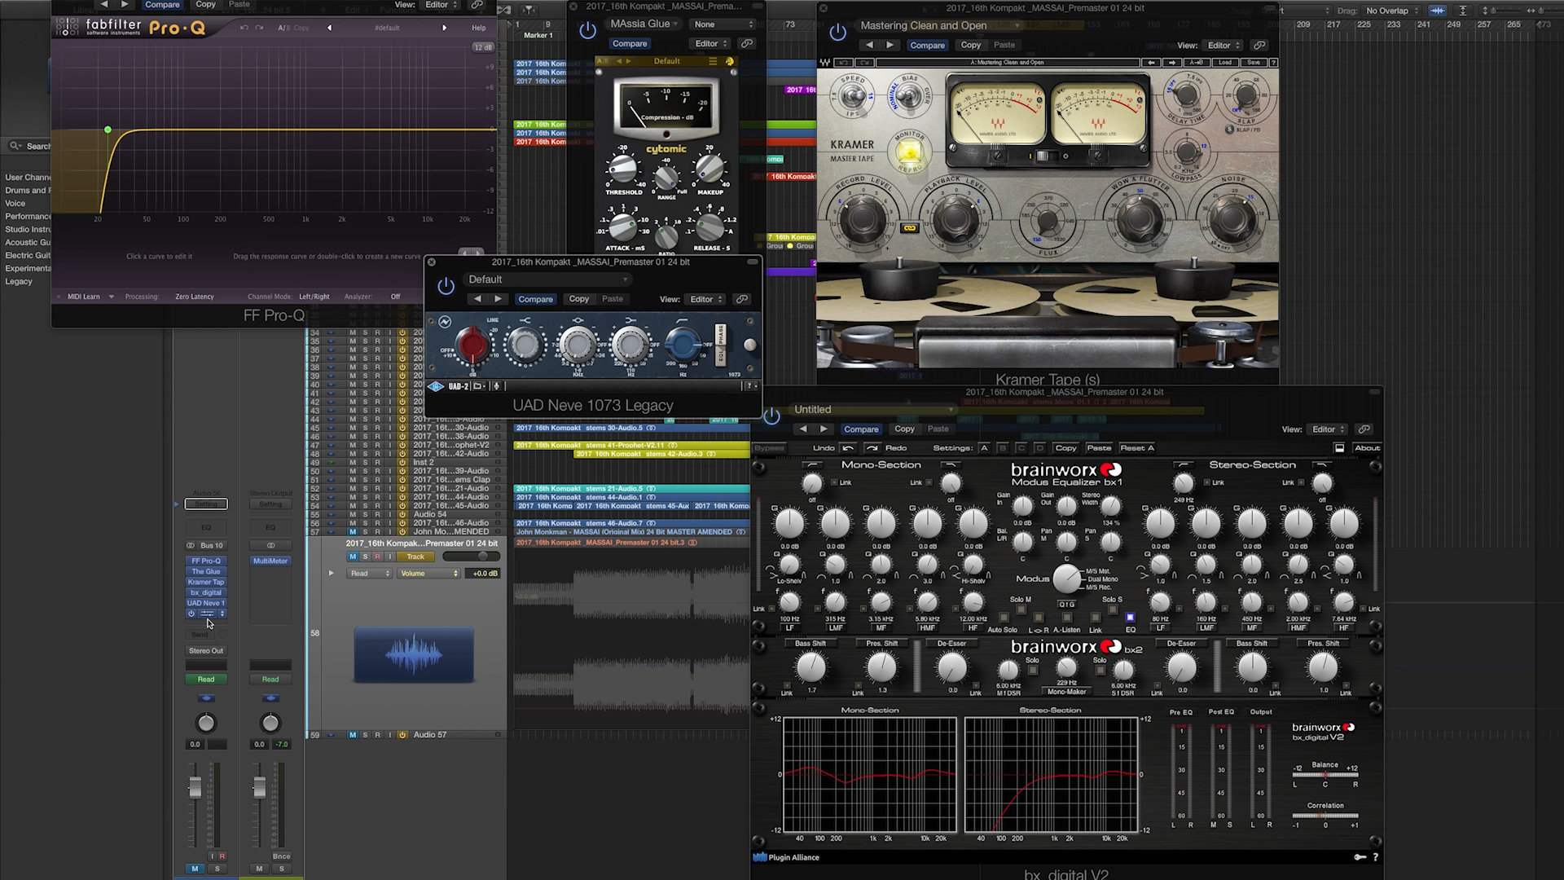1564x880 pixels.
Task: Toggle power button in bx_digital V2 window
Action: pos(771,416)
